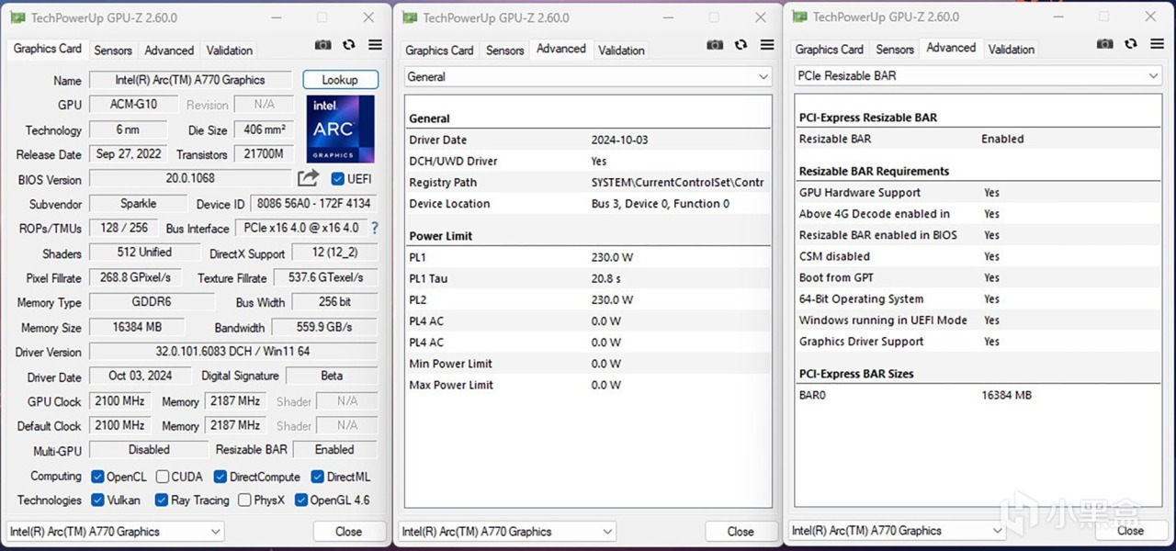Viewport: 1176px width, 551px height.
Task: Click the refresh icon in the right GPU-Z window
Action: click(x=1132, y=44)
